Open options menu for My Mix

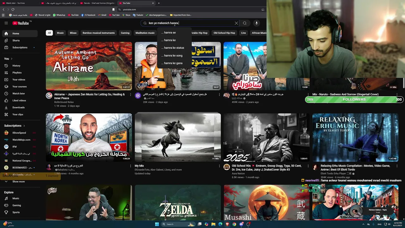219,166
